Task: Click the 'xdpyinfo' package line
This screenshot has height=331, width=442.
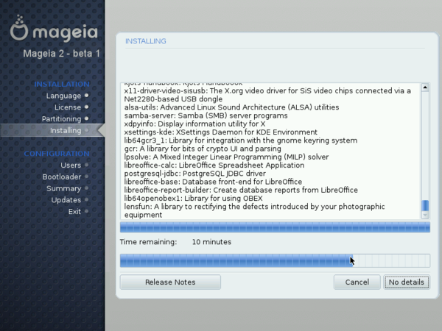Action: tap(194, 124)
